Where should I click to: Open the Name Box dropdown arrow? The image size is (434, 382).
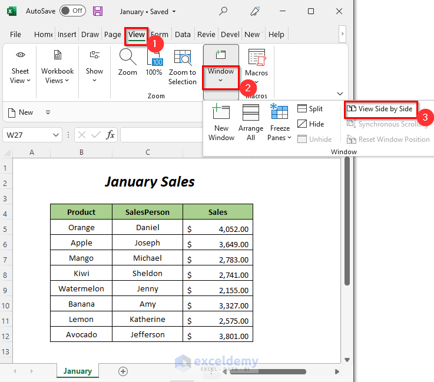(x=56, y=135)
